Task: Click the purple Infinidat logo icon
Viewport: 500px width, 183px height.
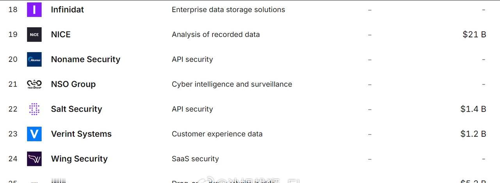Action: [34, 10]
